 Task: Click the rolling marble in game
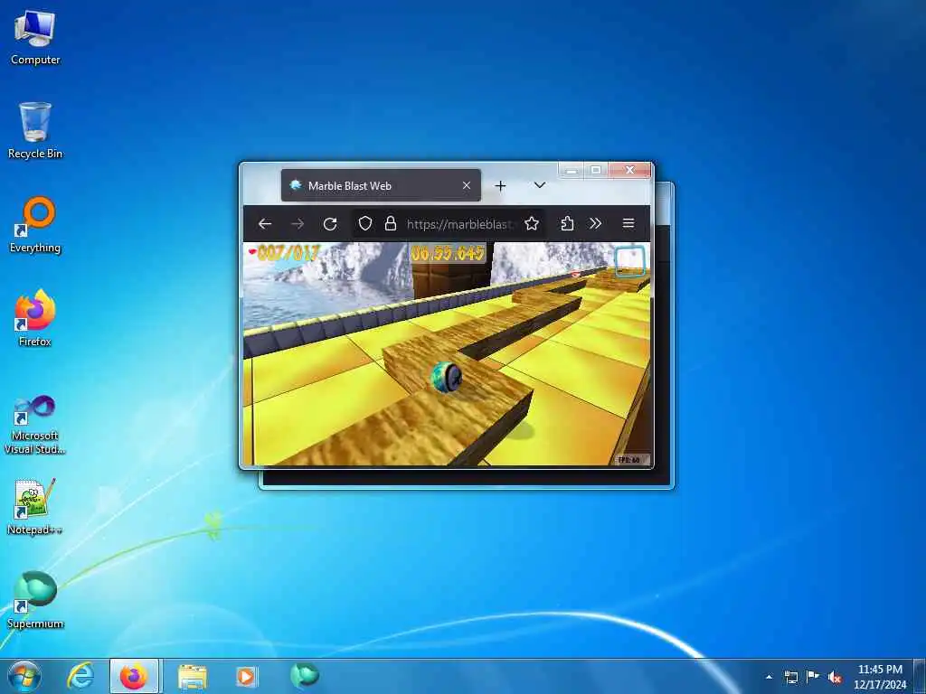pos(447,378)
